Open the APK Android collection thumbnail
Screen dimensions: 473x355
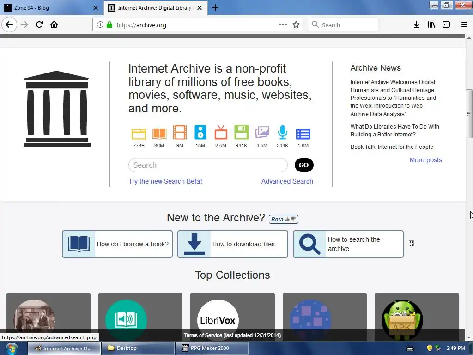pyautogui.click(x=402, y=320)
